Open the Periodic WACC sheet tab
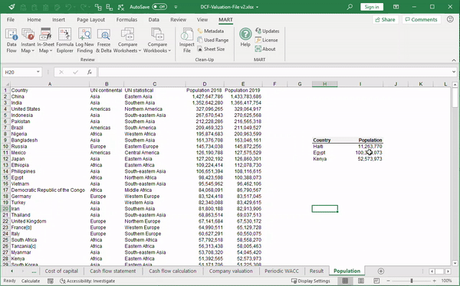The height and width of the screenshot is (286, 460). pyautogui.click(x=281, y=271)
